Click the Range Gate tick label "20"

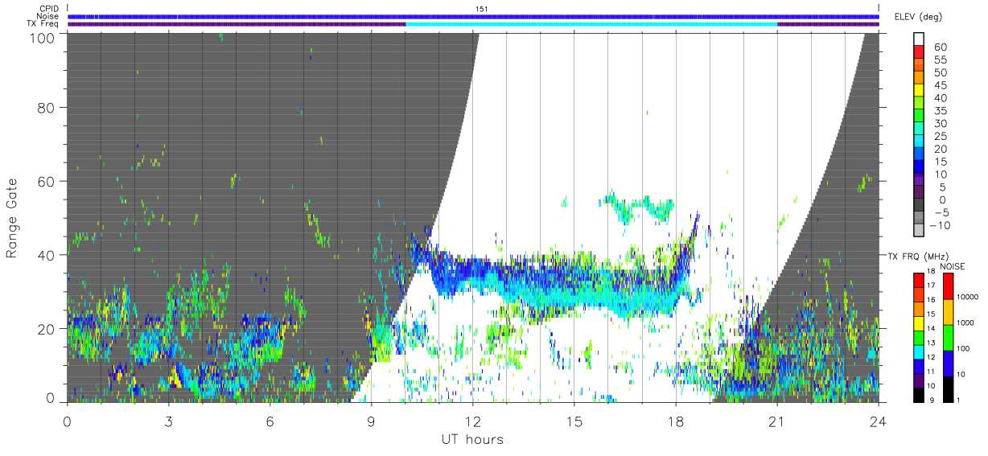(x=47, y=328)
